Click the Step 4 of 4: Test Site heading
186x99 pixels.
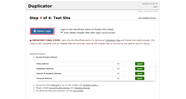pyautogui.click(x=50, y=18)
